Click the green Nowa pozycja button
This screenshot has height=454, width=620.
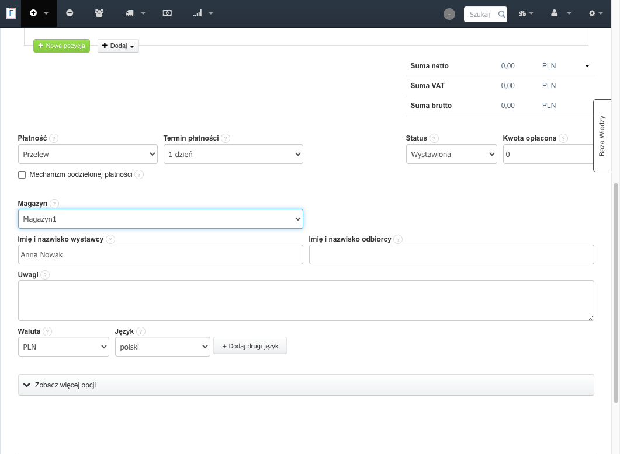pos(62,46)
